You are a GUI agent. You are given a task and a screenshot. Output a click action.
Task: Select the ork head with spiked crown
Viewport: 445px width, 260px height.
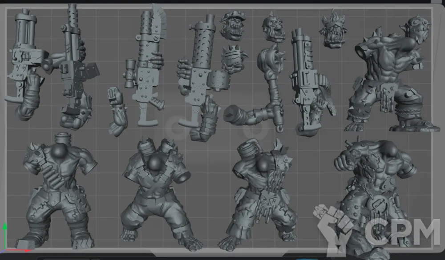click(234, 60)
